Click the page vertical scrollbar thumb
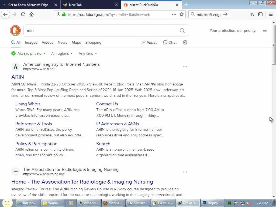The height and width of the screenshot is (207, 276). [274, 45]
